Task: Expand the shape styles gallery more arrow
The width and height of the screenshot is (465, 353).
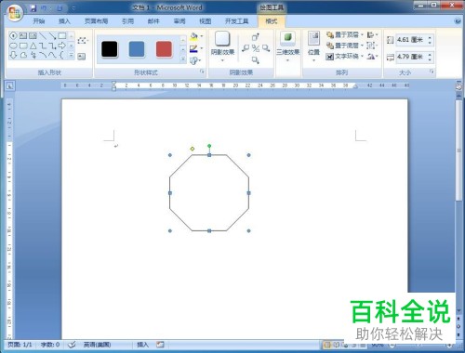Action: click(x=183, y=59)
